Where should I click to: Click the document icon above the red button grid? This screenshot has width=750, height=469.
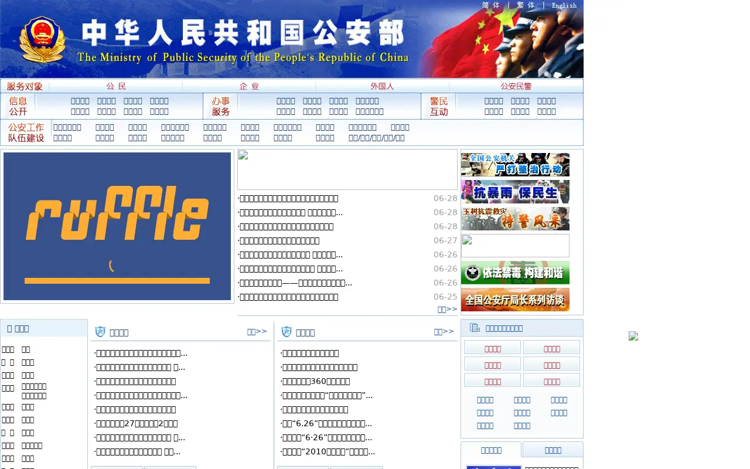pos(475,328)
